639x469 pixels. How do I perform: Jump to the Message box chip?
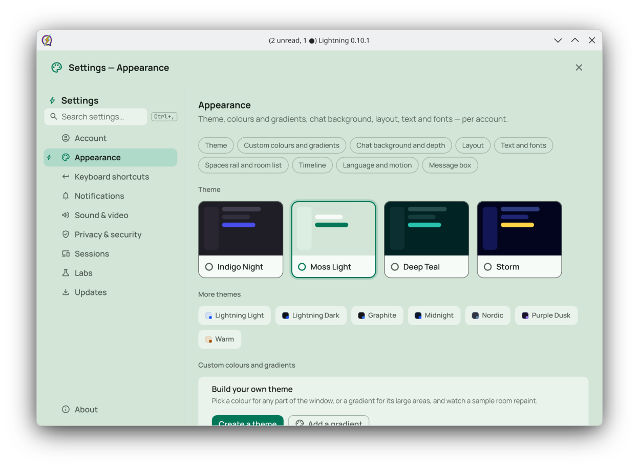point(450,165)
